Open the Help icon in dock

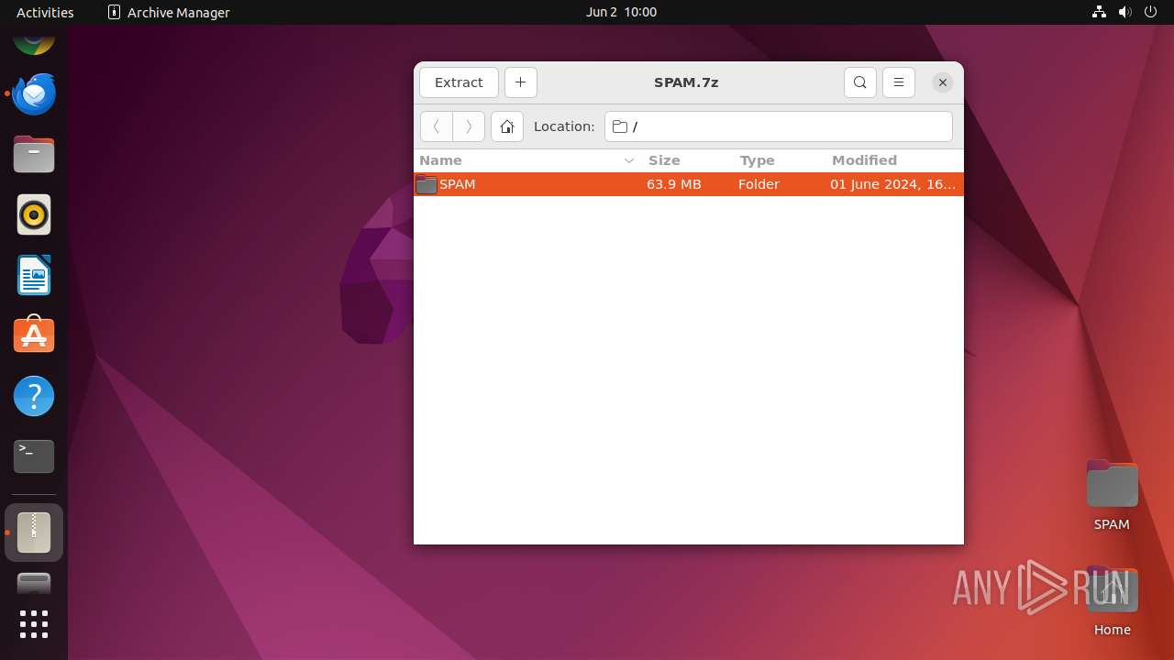tap(34, 396)
